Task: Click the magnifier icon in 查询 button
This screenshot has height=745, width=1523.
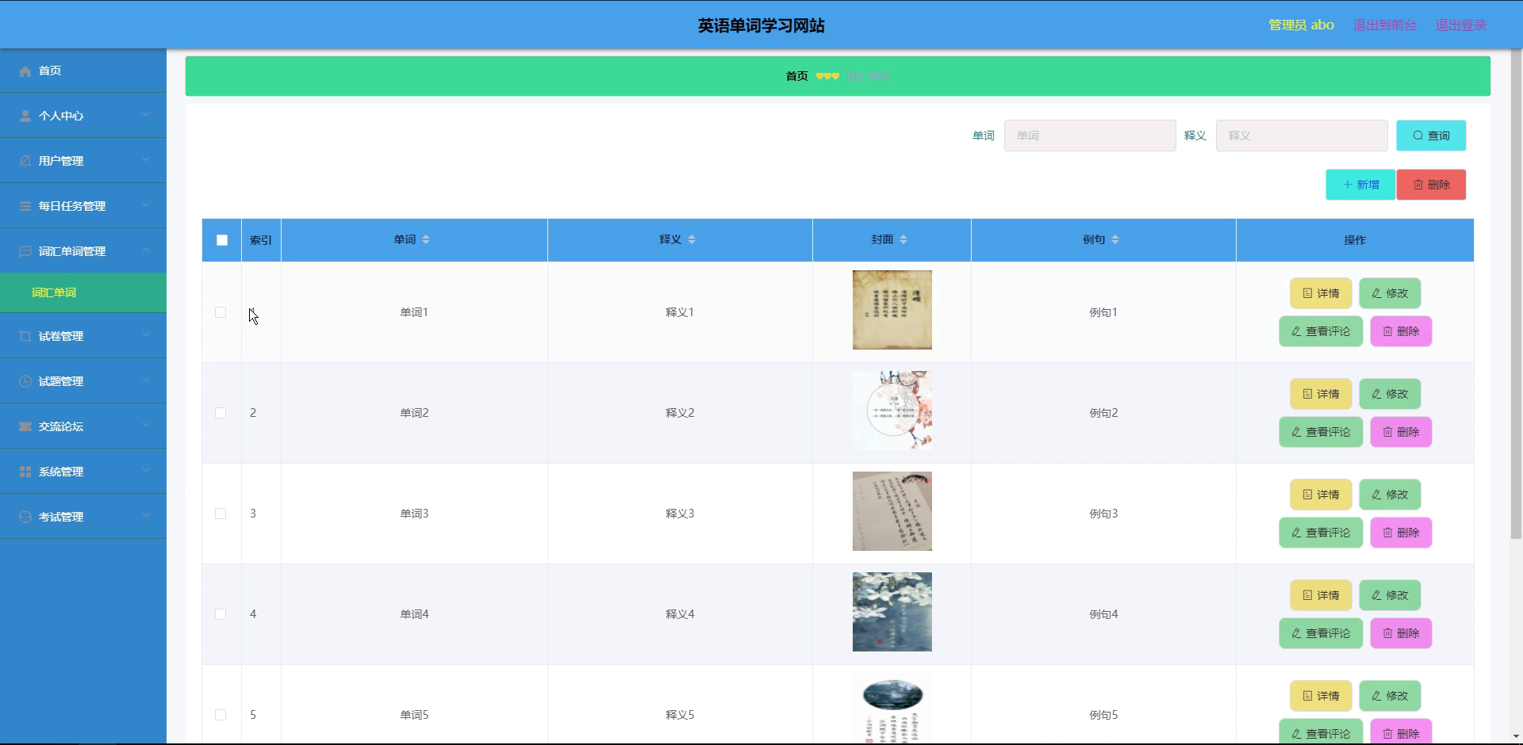Action: click(x=1418, y=136)
